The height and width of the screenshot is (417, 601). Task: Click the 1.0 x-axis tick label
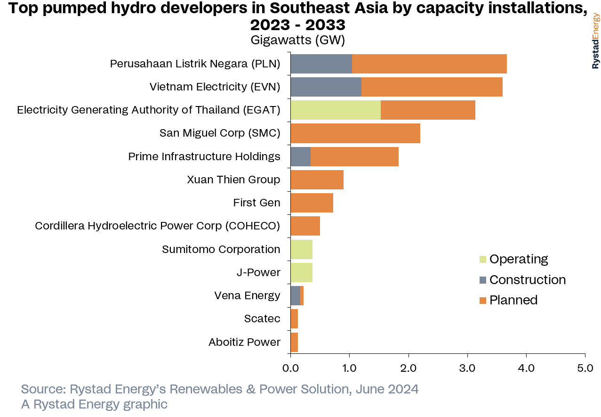click(x=349, y=368)
